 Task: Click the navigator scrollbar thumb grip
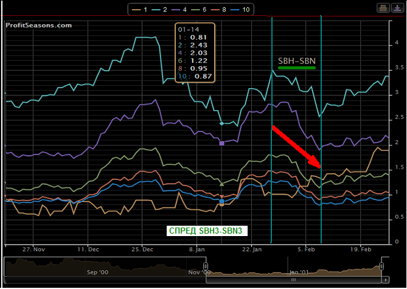(x=294, y=280)
